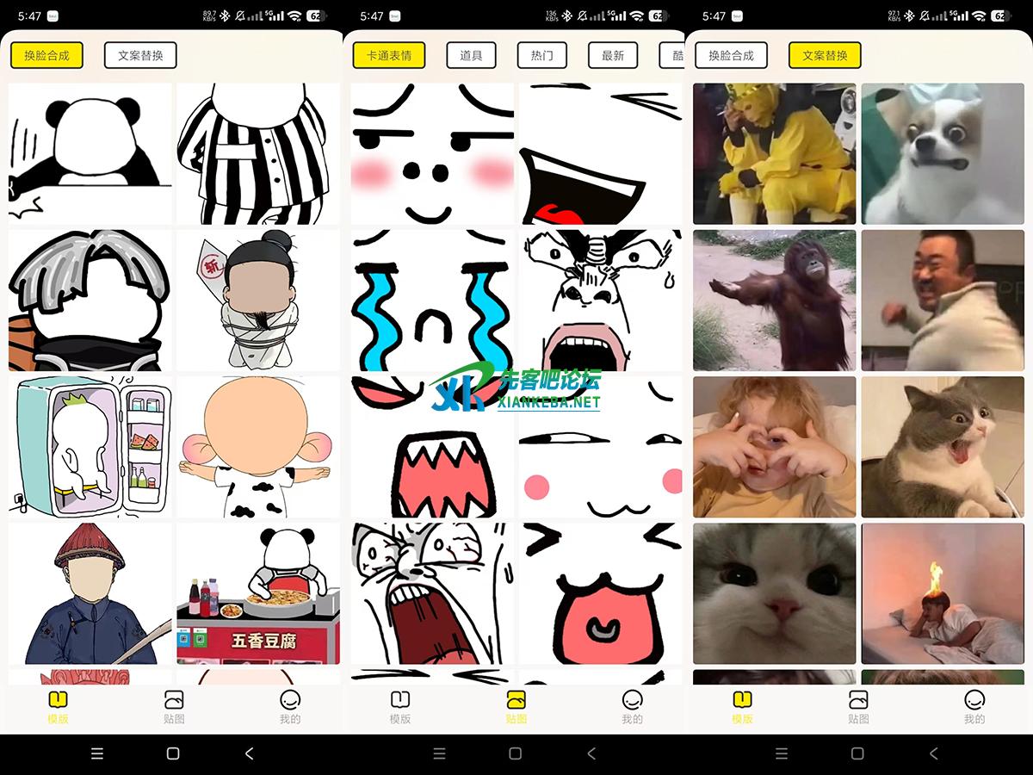Pick the Monkey King yellow costume meme
This screenshot has width=1033, height=775.
[774, 153]
